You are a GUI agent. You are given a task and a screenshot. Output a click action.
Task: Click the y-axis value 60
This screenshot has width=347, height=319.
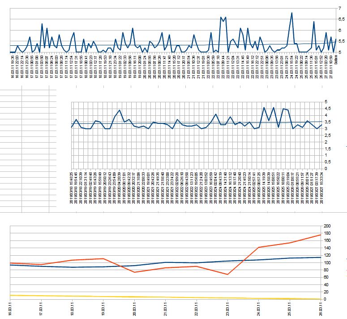326,277
